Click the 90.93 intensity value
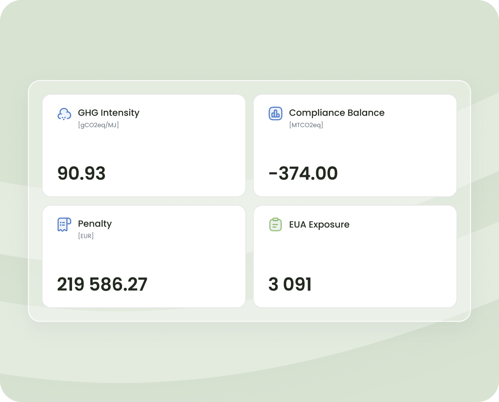499x402 pixels. [x=81, y=173]
